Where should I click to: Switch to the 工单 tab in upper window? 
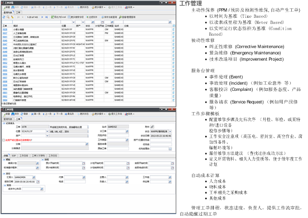coord(18,12)
